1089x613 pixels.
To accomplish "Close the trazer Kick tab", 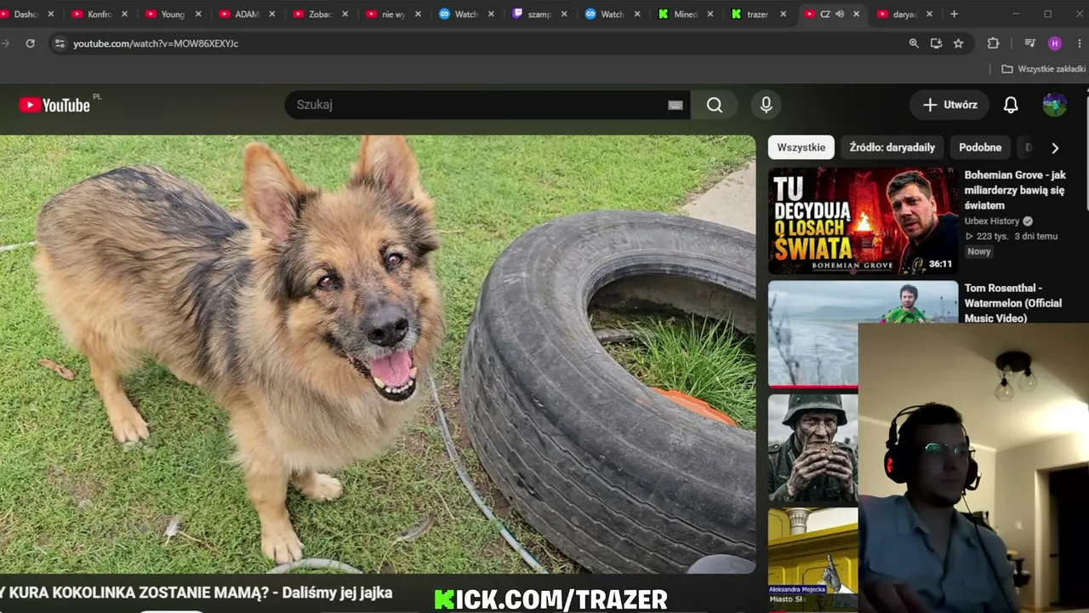I will [784, 14].
